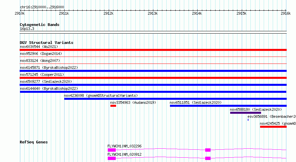Viewport: 296px width, 162px height.
Task: Open the nsv6511851 (Sedlazeck2020) label
Action: click(x=196, y=102)
